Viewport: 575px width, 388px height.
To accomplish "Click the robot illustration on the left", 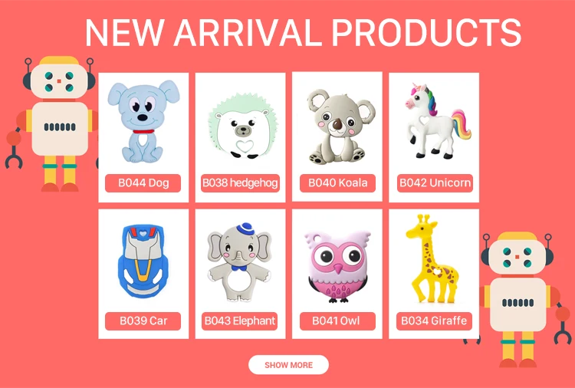I will [x=51, y=123].
